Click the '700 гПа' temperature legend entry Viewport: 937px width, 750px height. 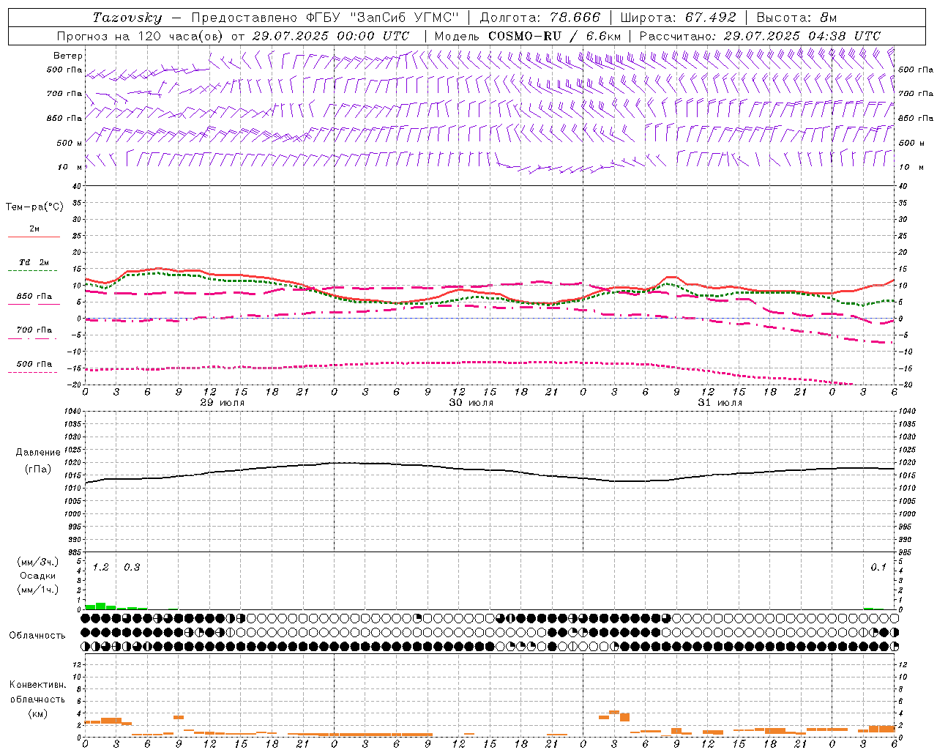point(34,330)
